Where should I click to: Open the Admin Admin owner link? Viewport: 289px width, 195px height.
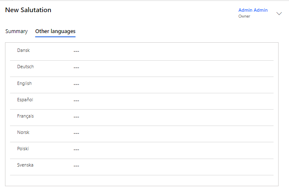tap(253, 10)
